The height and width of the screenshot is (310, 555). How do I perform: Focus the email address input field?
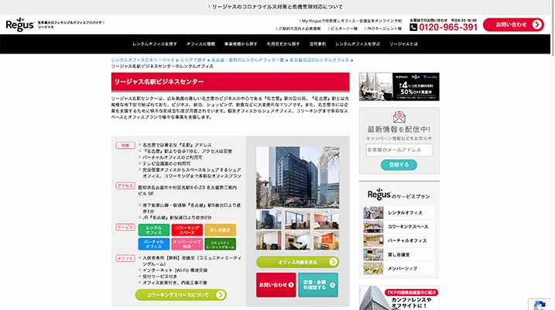[x=399, y=150]
